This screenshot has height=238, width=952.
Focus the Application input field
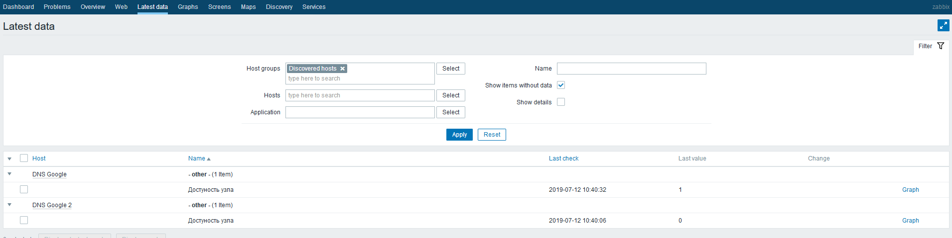pyautogui.click(x=360, y=112)
